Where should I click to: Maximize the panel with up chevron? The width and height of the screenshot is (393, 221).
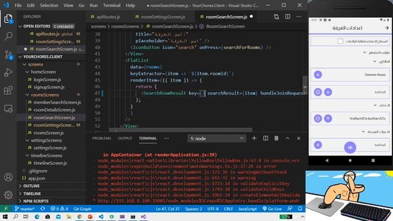pos(287,138)
